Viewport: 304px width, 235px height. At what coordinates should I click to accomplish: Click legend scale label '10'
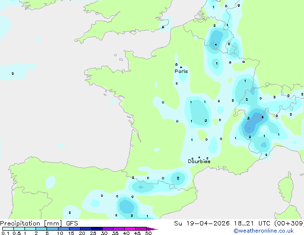(x=60, y=233)
